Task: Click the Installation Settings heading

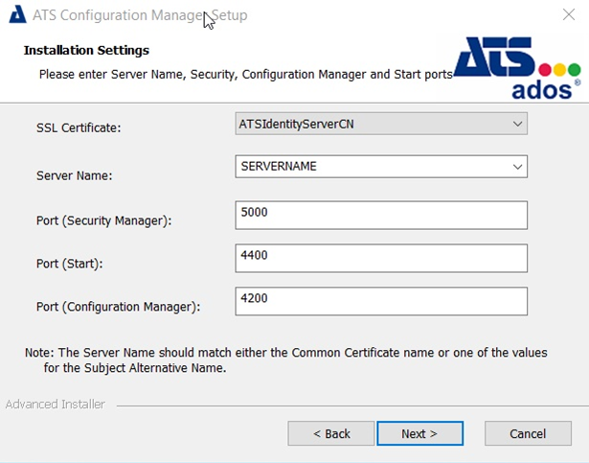Action: 86,50
